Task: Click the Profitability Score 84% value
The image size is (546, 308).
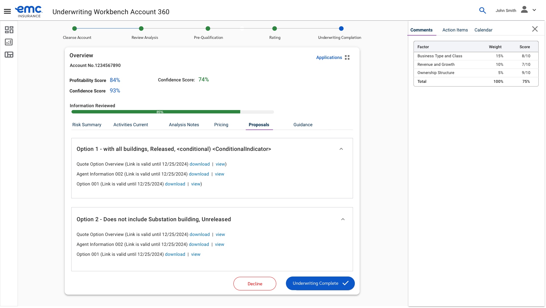Action: pos(115,80)
